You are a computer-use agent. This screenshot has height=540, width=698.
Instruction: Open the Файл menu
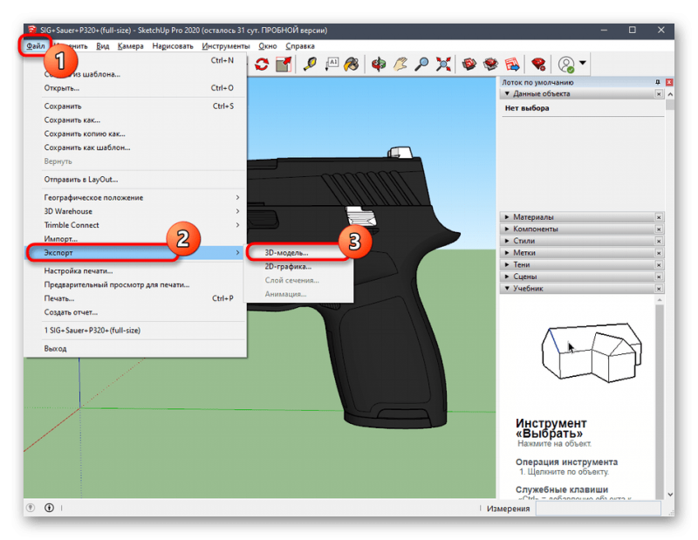[35, 46]
